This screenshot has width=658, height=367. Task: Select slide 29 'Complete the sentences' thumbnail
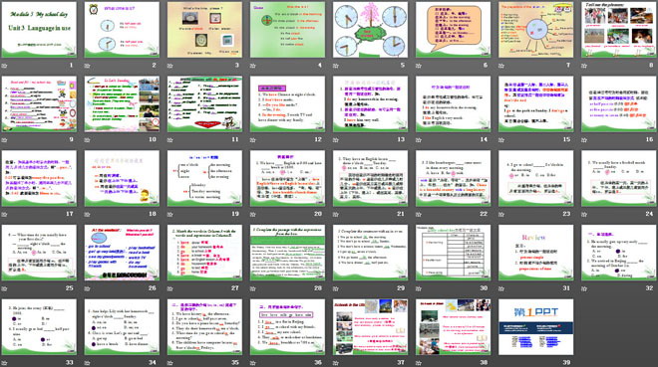pyautogui.click(x=370, y=253)
